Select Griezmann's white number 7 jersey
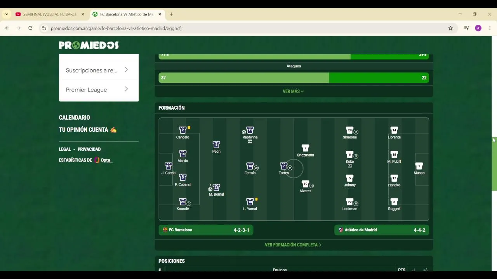497x279 pixels. (x=305, y=148)
